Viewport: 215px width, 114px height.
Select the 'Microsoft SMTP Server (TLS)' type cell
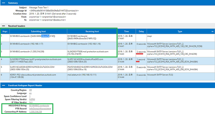click(181, 76)
